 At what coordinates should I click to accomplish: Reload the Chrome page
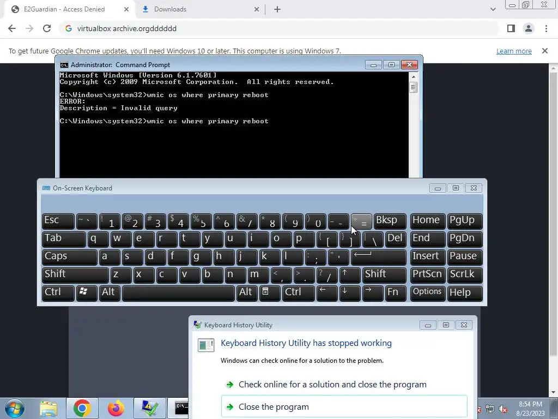47,28
